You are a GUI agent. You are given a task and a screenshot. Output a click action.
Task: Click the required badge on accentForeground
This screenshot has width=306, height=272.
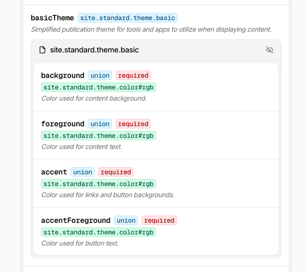(x=159, y=221)
